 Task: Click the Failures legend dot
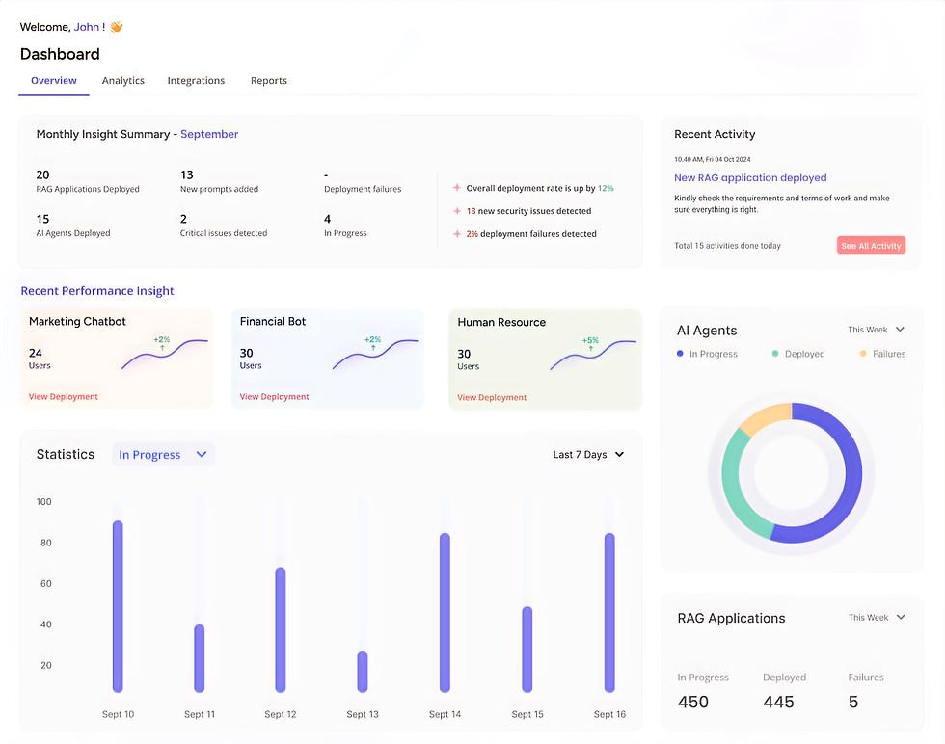pyautogui.click(x=863, y=354)
